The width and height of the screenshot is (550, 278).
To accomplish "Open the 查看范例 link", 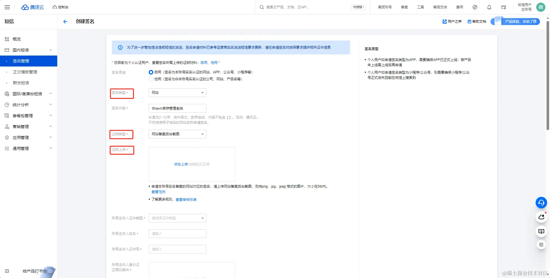I will [x=158, y=192].
